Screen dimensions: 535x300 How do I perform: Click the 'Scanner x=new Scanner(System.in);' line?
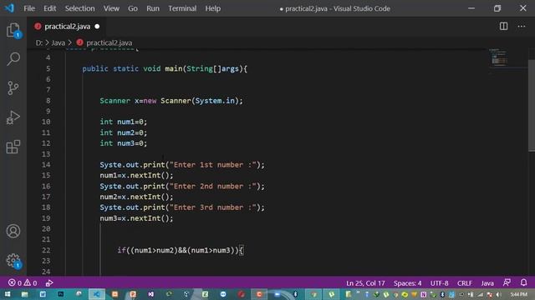point(171,101)
